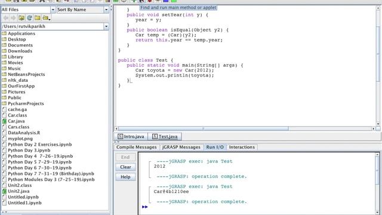Select the OurFirstApp folder
382x215 pixels.
21,86
